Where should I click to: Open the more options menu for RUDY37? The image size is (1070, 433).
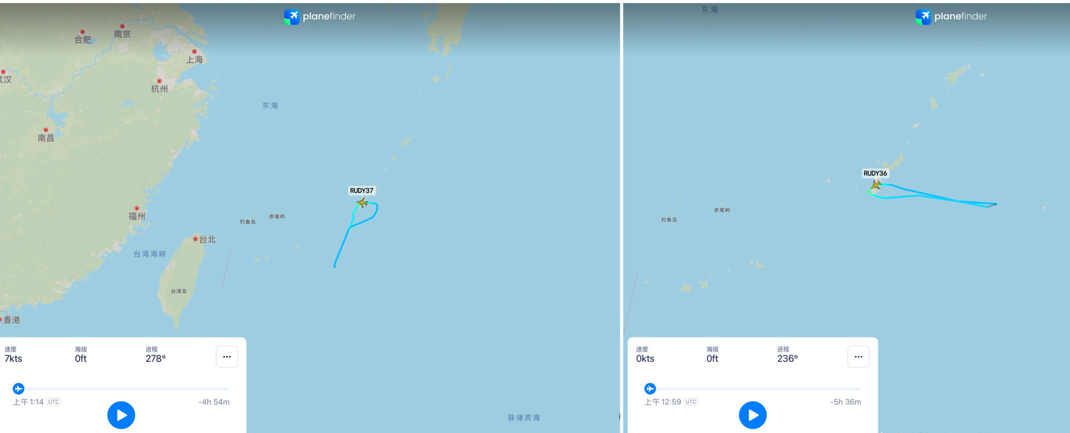(227, 357)
